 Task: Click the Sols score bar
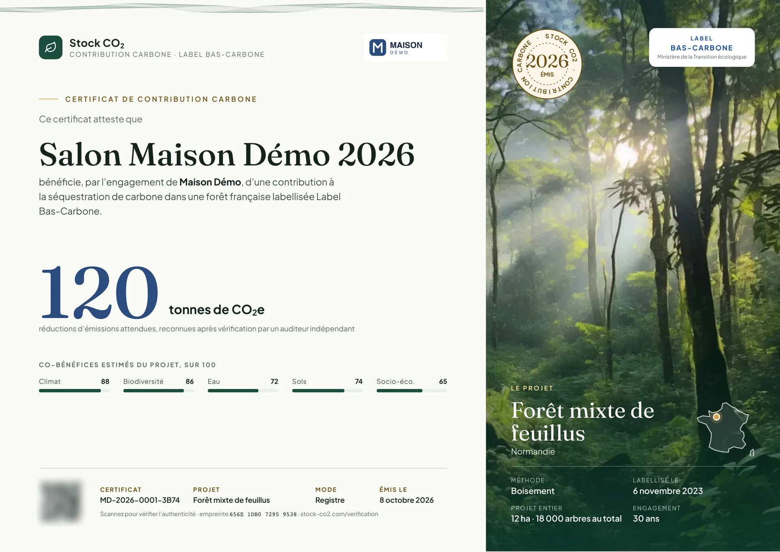327,391
